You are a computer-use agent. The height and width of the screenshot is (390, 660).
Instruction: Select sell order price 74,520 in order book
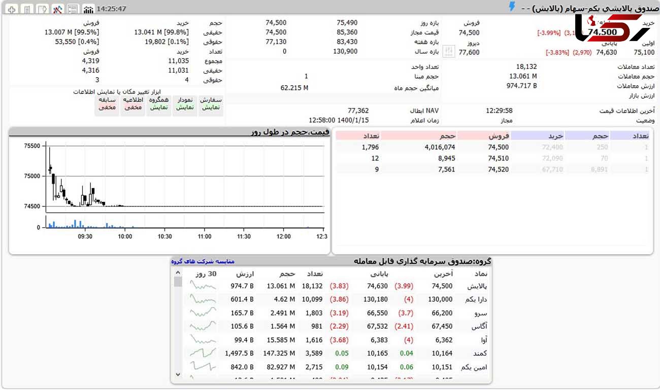498,169
